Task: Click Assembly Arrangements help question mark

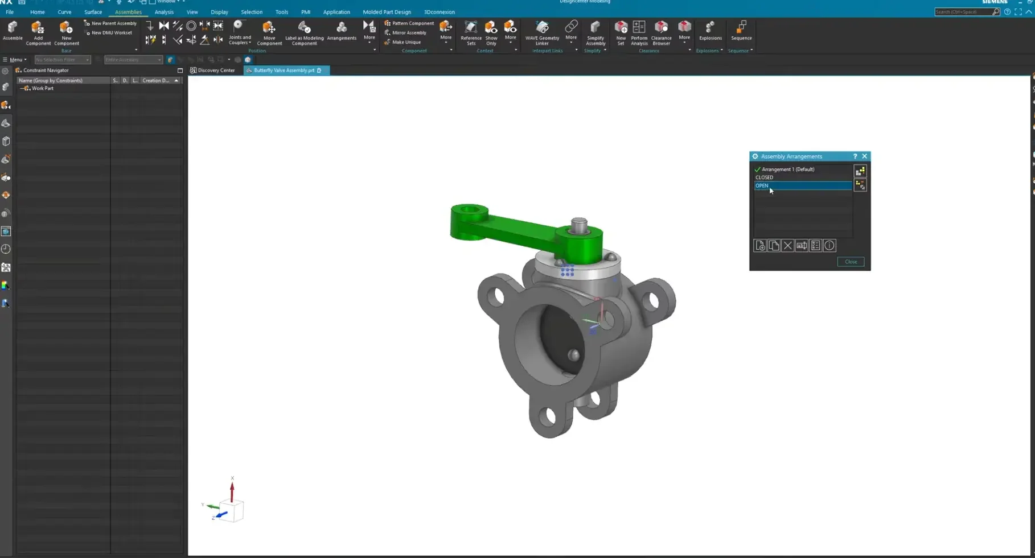Action: coord(855,156)
